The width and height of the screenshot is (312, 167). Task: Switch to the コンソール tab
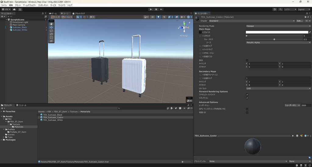(x=21, y=105)
